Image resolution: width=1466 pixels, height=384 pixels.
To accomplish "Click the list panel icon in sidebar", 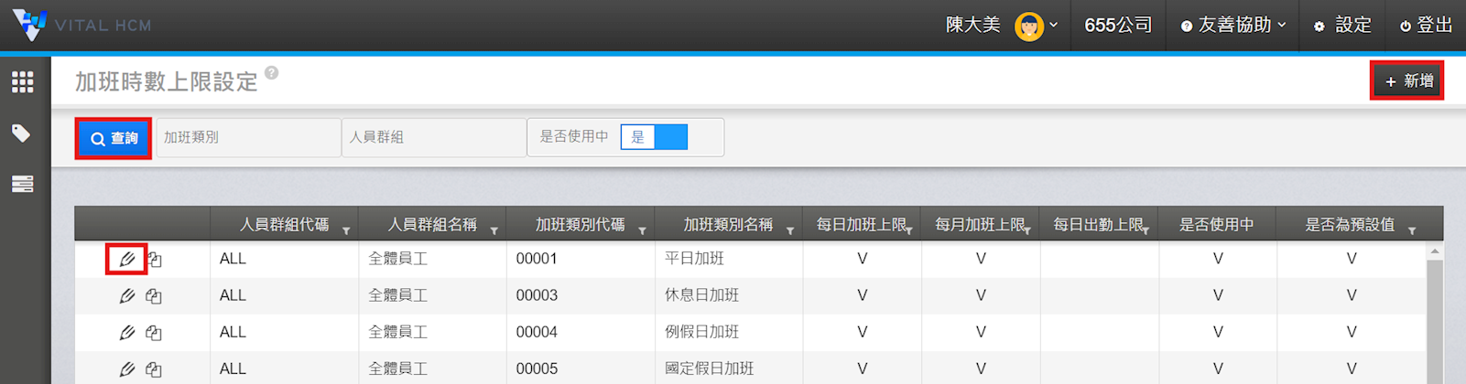I will pyautogui.click(x=23, y=185).
